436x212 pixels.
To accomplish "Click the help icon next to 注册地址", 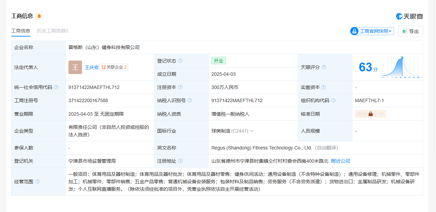I will point(180,161).
